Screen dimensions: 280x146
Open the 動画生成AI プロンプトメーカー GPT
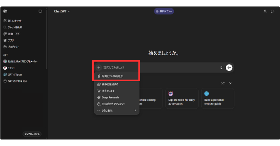[20, 62]
